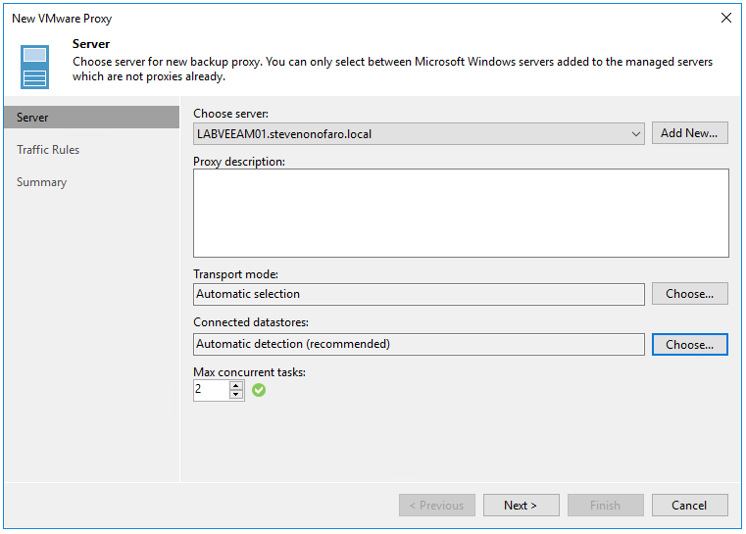The height and width of the screenshot is (534, 746).
Task: Go to the Traffic Rules step
Action: 48,150
